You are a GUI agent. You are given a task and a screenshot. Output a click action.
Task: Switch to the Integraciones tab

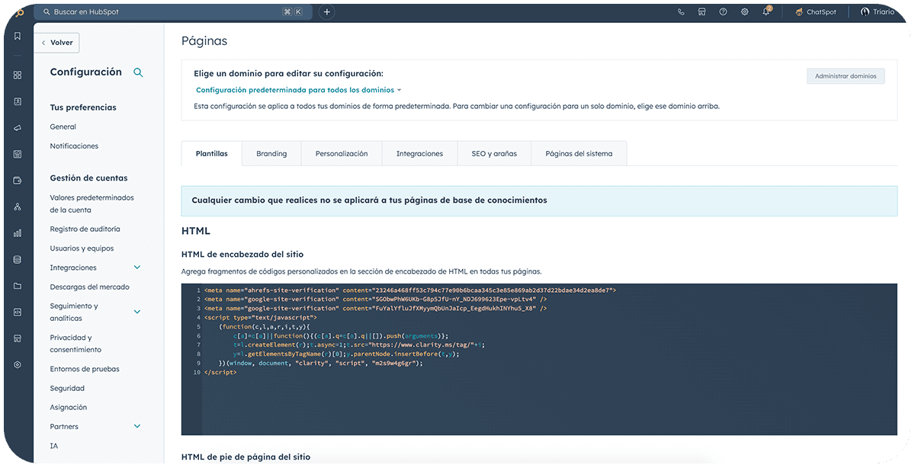click(419, 153)
